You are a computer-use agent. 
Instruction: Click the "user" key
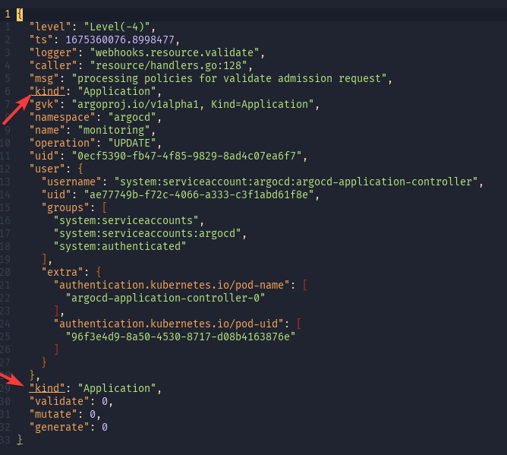pyautogui.click(x=47, y=169)
